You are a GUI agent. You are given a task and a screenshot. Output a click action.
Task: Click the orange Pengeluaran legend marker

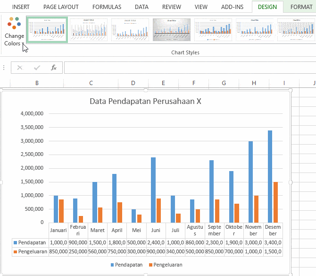(x=150, y=265)
